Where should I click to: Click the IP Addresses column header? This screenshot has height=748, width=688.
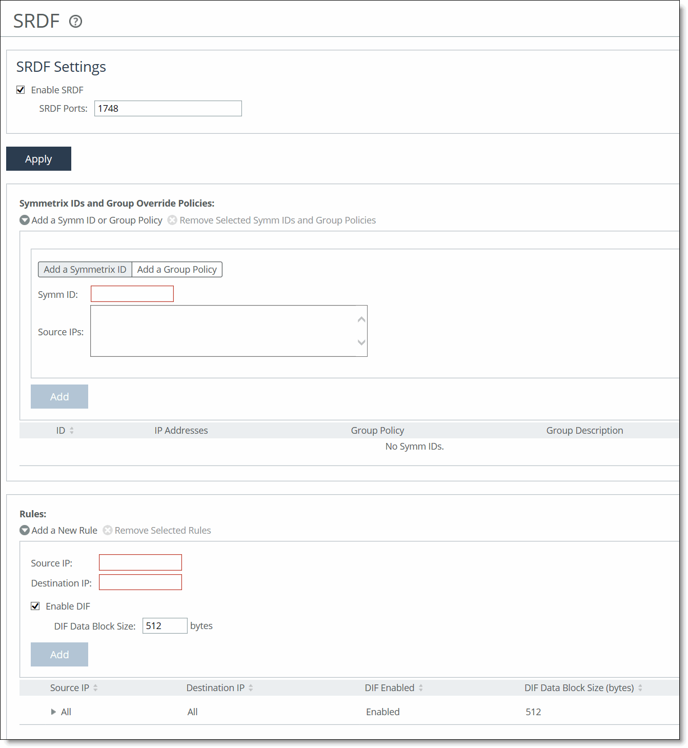(181, 431)
